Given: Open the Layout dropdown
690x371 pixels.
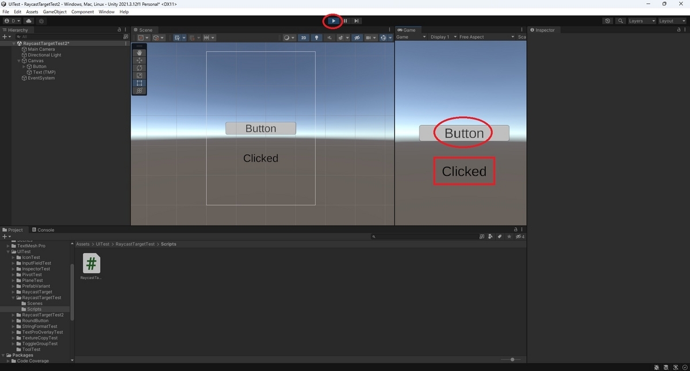Looking at the screenshot, I should [x=672, y=21].
